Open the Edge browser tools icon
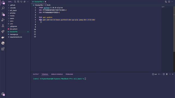Viewport: 175px width, 98px height. (x=3, y=43)
